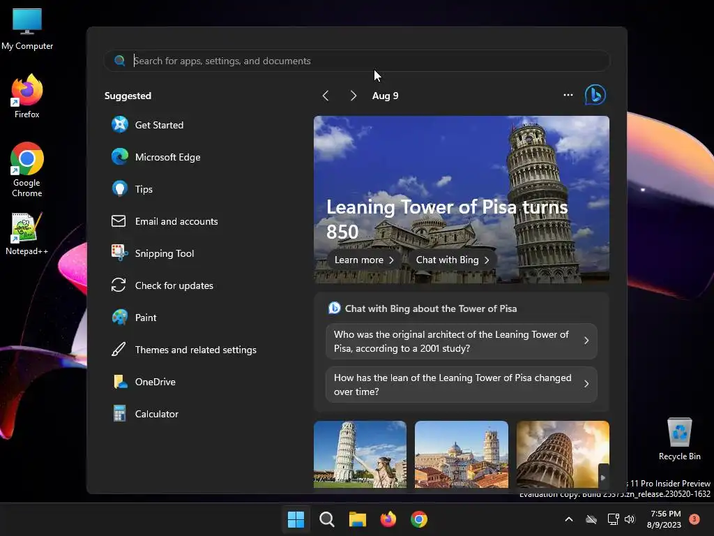Open Check for updates
Screen dimensions: 714x536
162,285
